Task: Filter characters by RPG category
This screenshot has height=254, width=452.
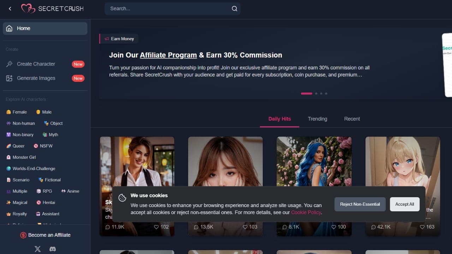Action: coord(44,191)
